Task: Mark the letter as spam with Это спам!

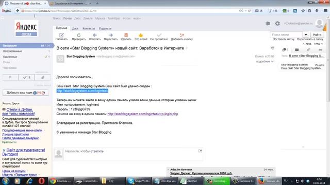Action: click(x=141, y=35)
